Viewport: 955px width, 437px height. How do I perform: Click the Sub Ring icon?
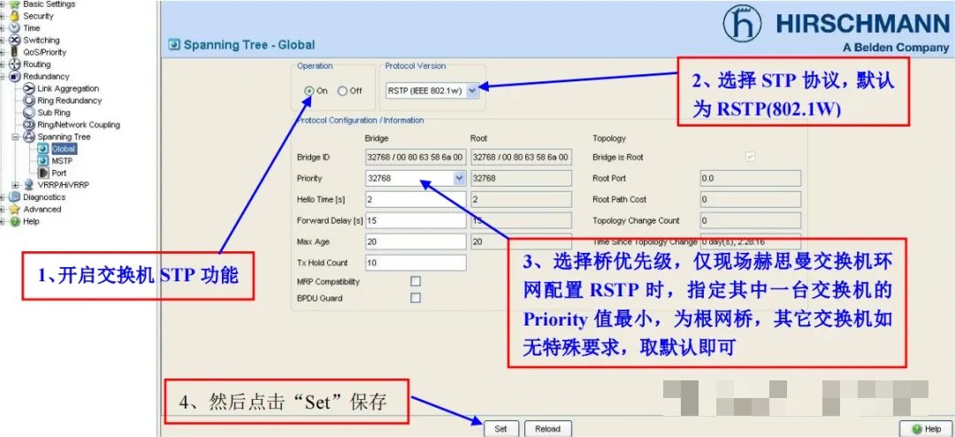[28, 112]
